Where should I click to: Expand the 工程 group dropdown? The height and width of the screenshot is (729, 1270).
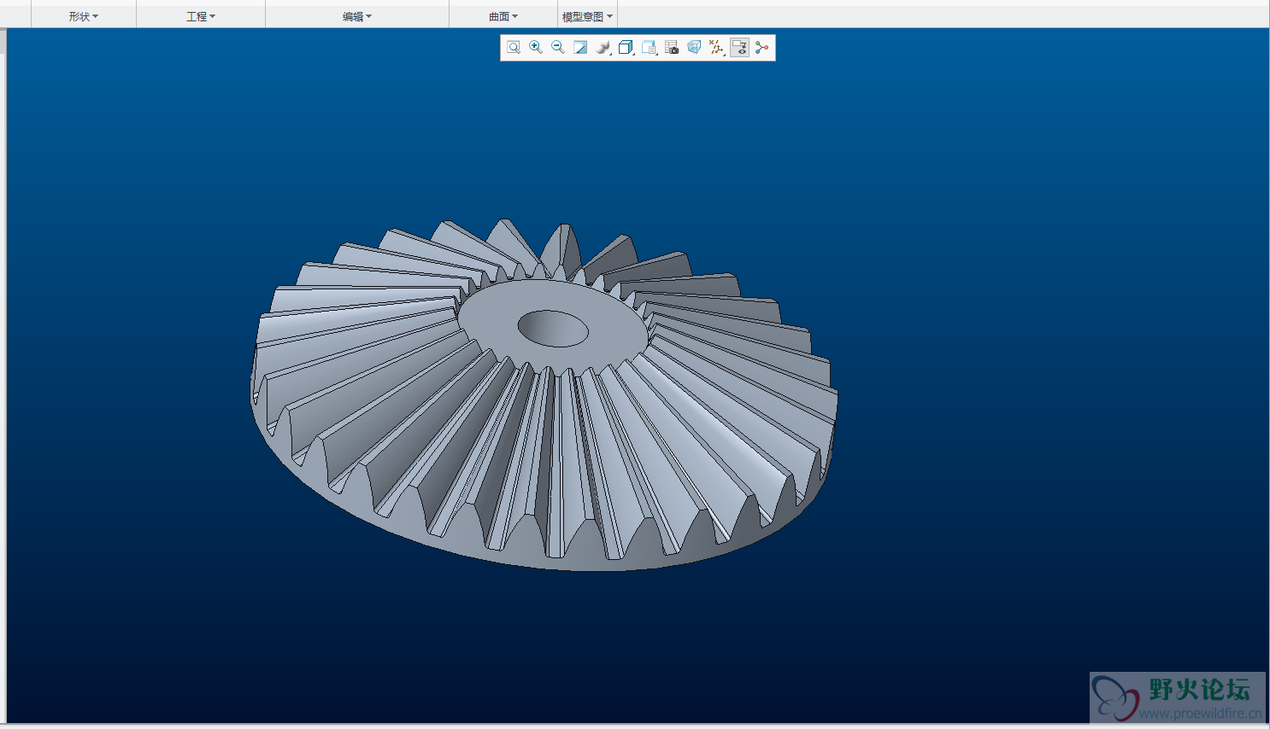[201, 16]
